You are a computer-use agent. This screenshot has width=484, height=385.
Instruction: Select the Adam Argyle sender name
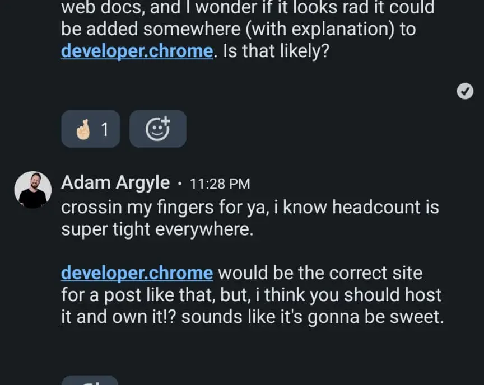coord(115,182)
